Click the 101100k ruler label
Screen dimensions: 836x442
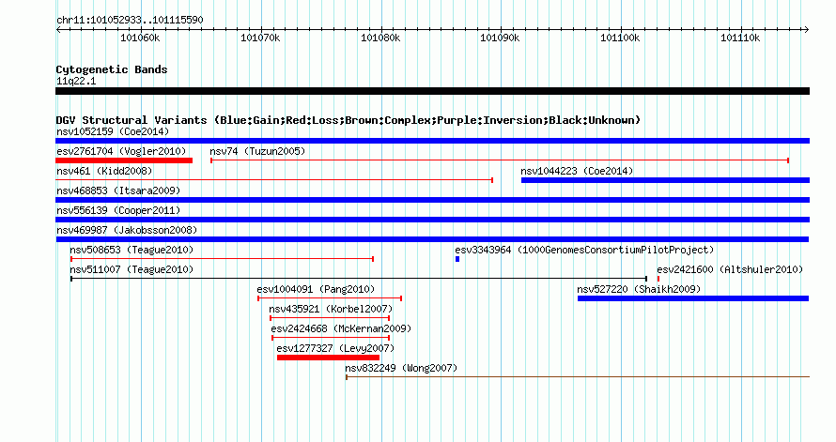[620, 38]
